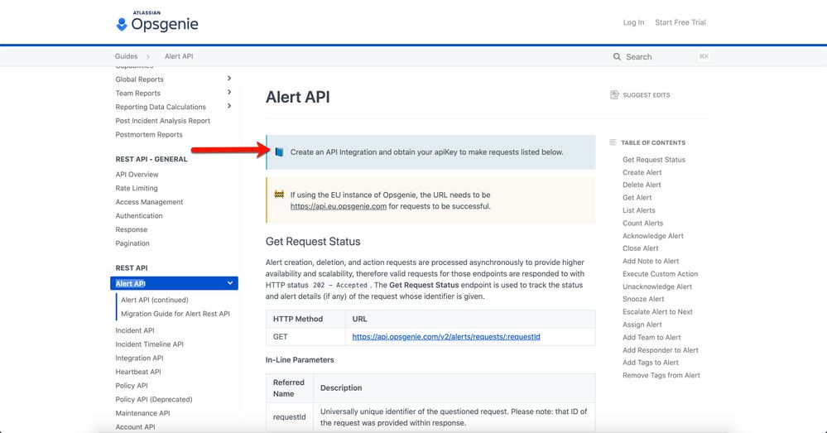Open Incident Timeline API in sidebar
827x433 pixels.
tap(149, 344)
